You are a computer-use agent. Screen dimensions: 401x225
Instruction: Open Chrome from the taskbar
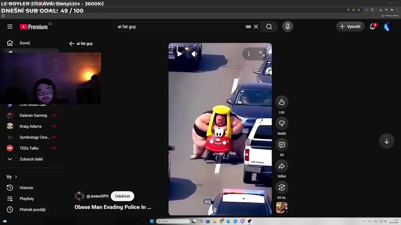point(222,221)
